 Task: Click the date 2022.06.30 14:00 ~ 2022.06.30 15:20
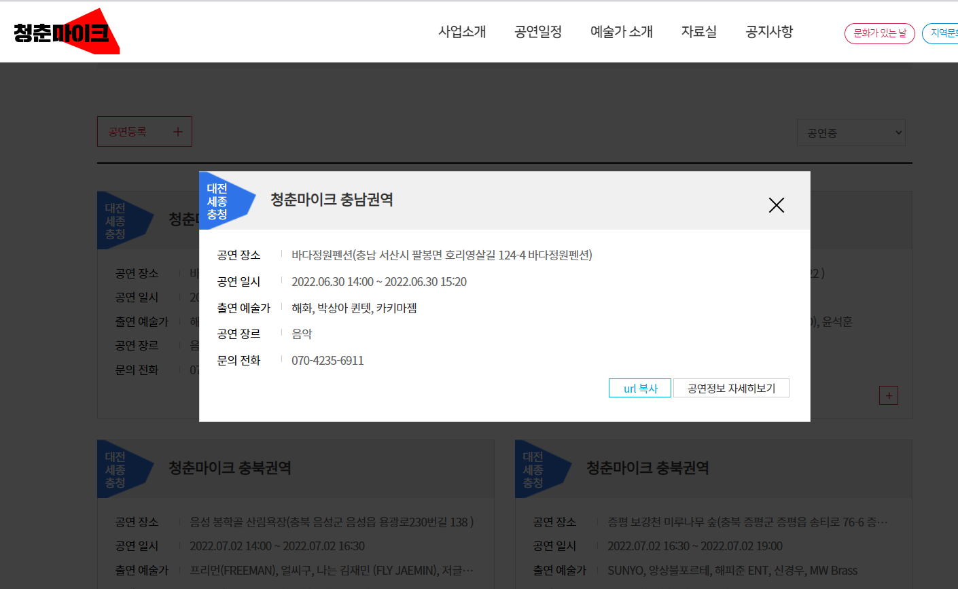pos(379,282)
